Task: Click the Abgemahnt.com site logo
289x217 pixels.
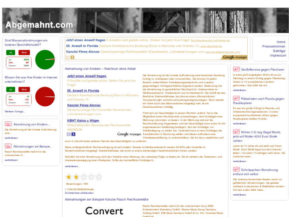Action: point(39,25)
